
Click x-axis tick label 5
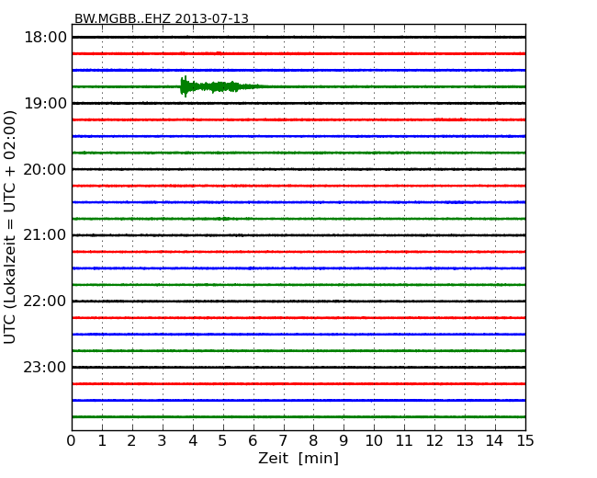pos(223,441)
